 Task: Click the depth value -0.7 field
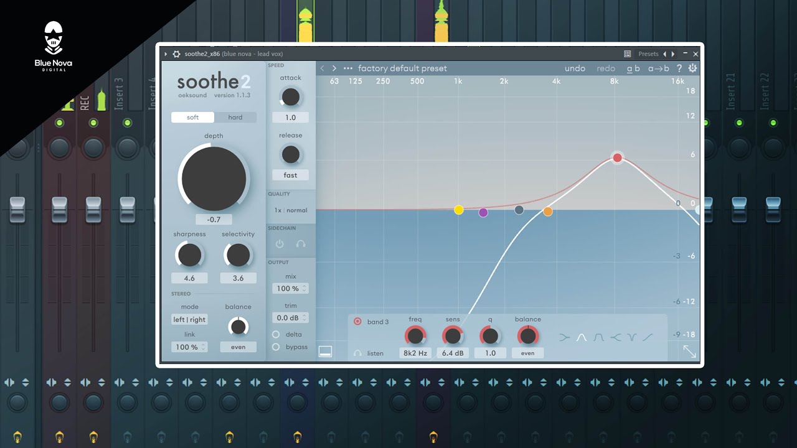214,220
